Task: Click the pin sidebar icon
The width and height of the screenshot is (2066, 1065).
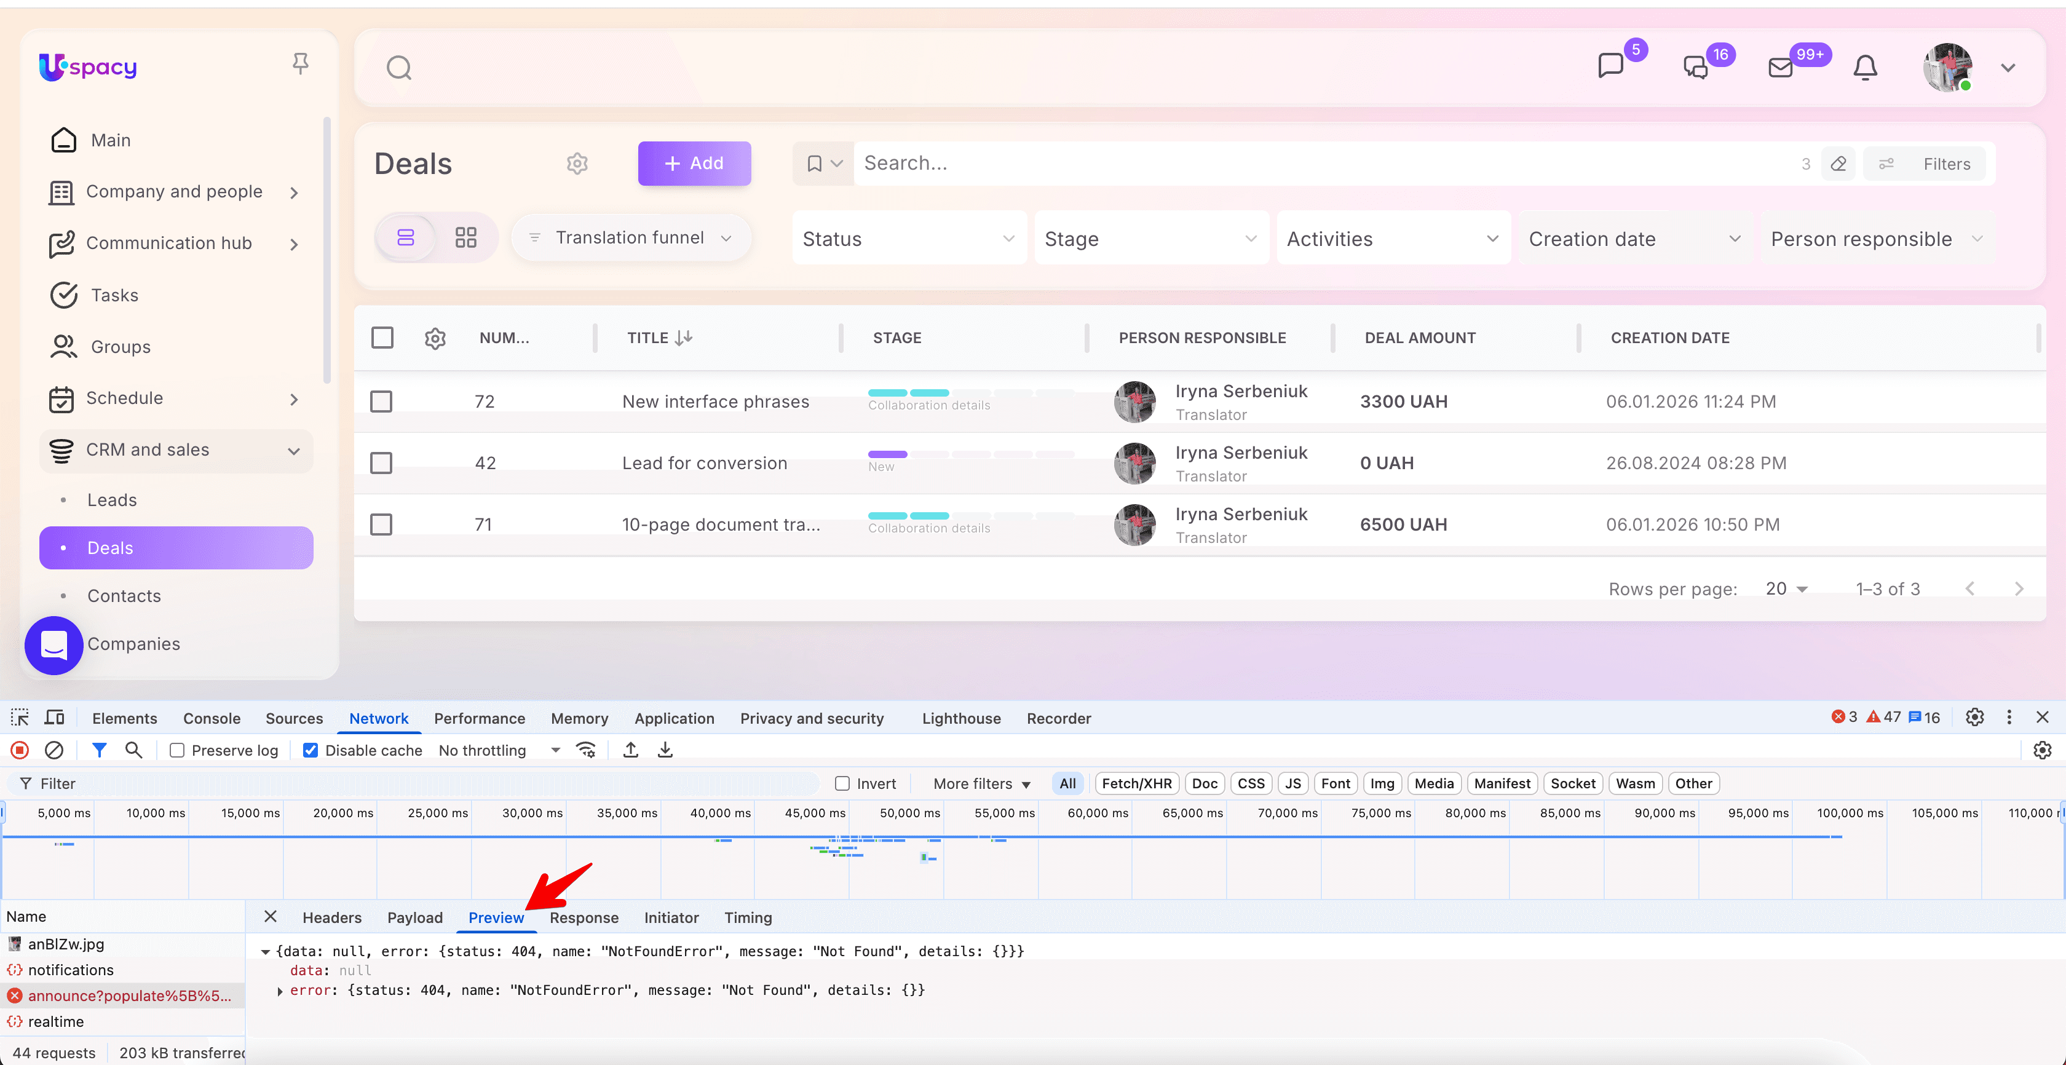Action: [301, 64]
